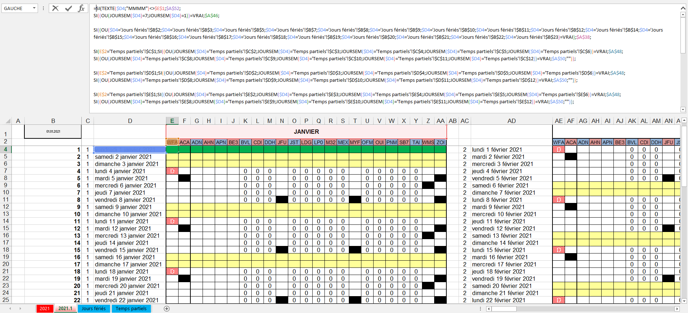Click the horizontal scrollbar right arrow
This screenshot has height=313, width=688.
677,309
